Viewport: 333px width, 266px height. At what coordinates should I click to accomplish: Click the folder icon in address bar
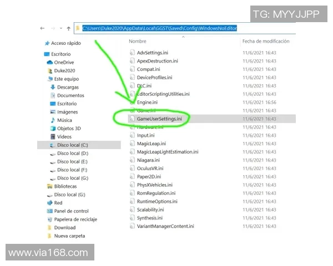click(78, 28)
